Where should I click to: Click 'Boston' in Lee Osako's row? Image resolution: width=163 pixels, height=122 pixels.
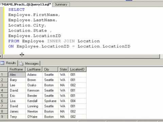click(x=50, y=85)
